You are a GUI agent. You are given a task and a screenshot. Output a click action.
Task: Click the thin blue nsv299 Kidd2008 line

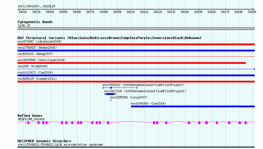coord(136,69)
